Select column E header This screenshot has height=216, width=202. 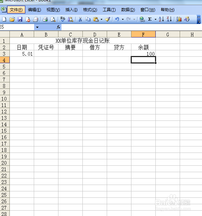click(x=119, y=34)
